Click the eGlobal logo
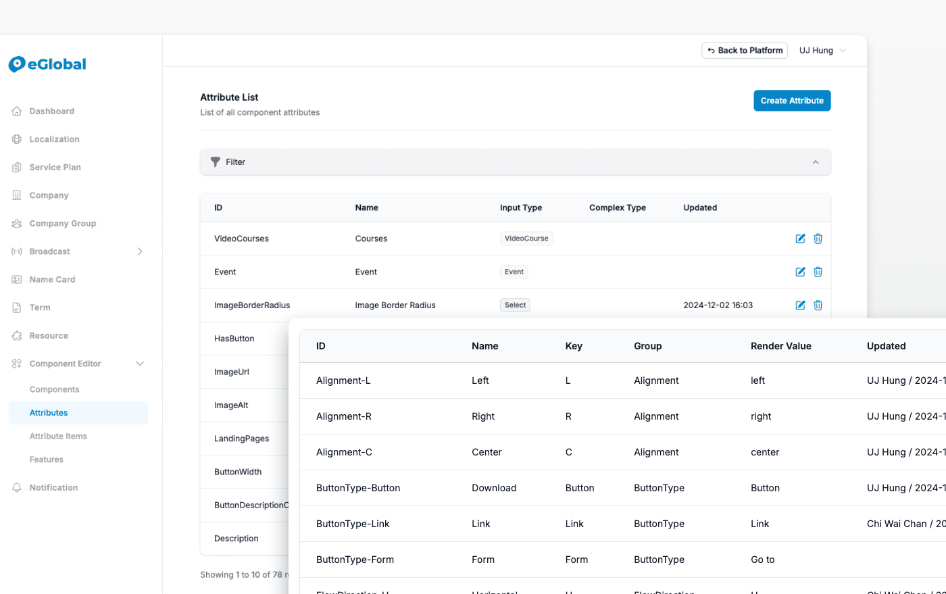 (47, 64)
